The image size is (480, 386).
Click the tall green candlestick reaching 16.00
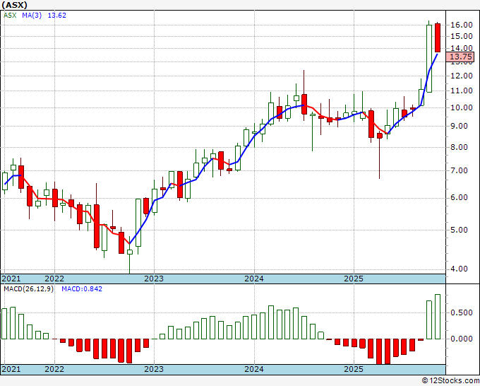tap(429, 58)
